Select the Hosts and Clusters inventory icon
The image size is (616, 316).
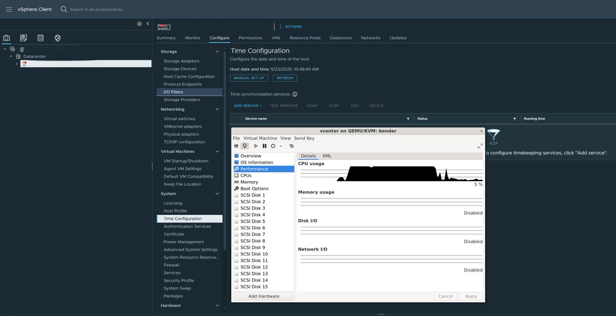[x=7, y=38]
